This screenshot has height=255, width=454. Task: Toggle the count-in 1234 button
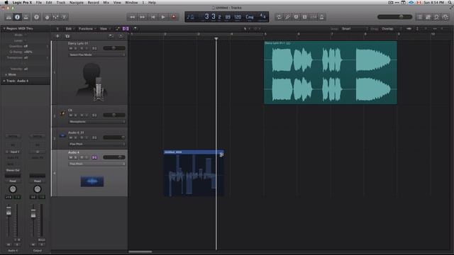314,17
